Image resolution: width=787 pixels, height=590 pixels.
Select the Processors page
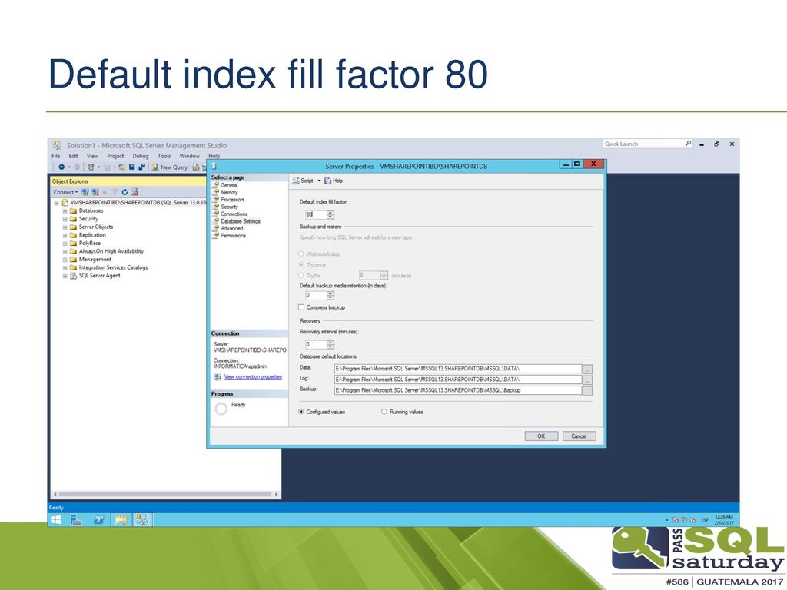[x=232, y=199]
